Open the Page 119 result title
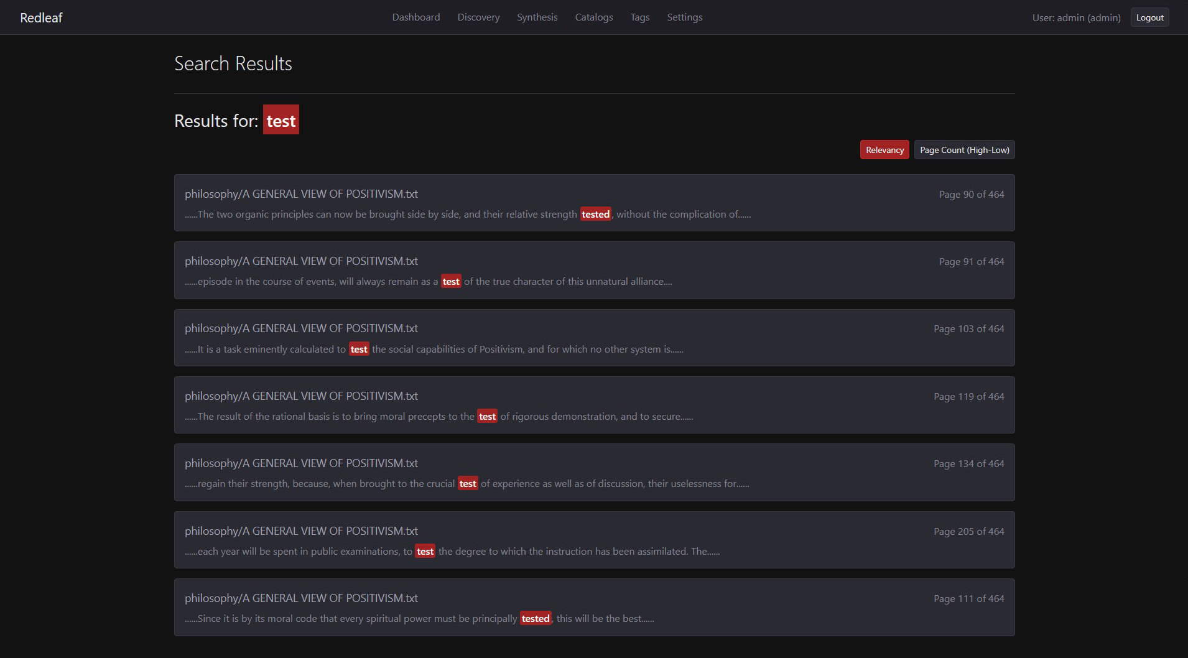1188x658 pixels. coord(301,396)
